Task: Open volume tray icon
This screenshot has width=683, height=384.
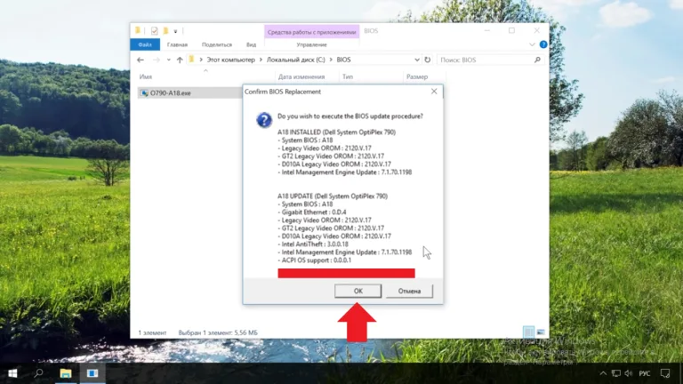Action: 628,373
